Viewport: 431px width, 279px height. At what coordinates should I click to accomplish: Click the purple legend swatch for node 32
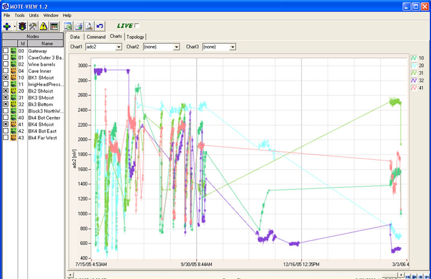[414, 80]
